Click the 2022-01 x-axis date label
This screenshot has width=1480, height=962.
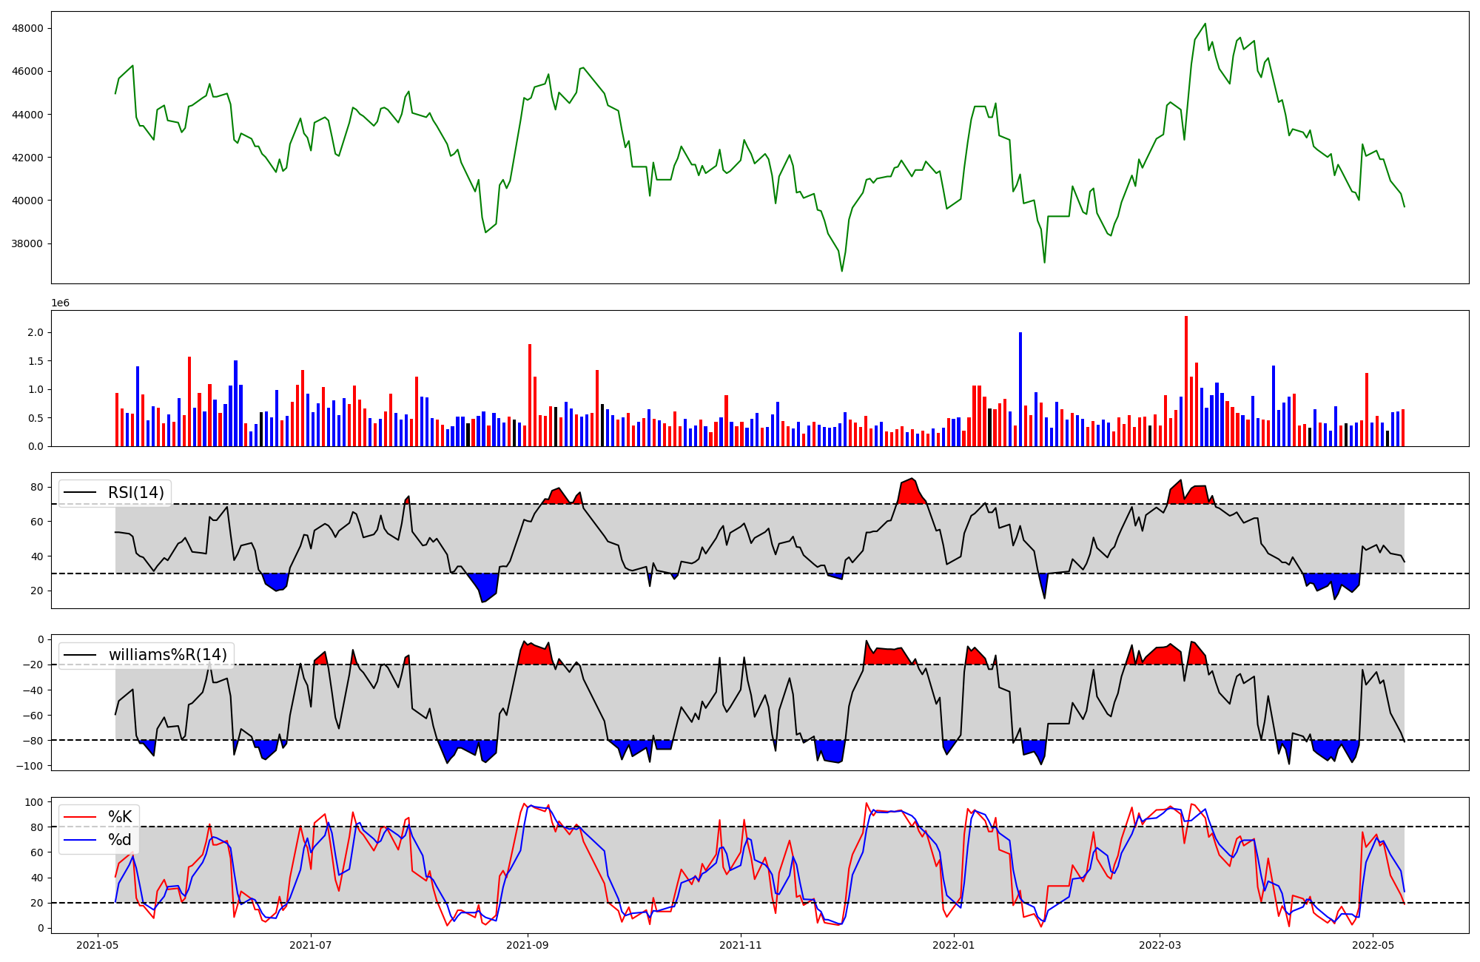pyautogui.click(x=954, y=945)
